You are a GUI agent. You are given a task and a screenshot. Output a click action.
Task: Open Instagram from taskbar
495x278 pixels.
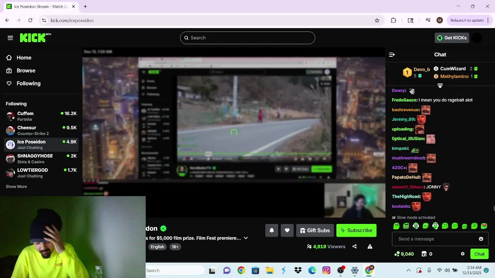click(x=326, y=271)
